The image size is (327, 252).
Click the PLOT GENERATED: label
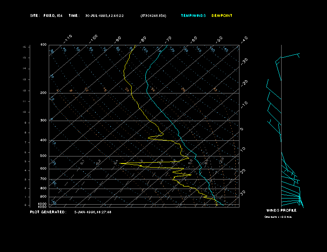pyautogui.click(x=48, y=212)
